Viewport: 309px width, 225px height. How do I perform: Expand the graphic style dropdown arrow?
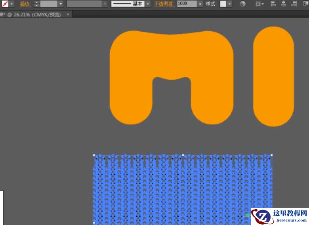tap(230, 4)
